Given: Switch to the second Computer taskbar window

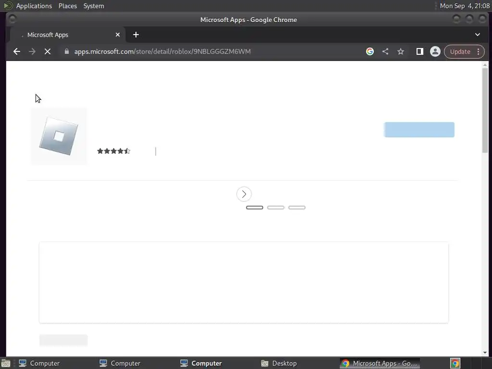Looking at the screenshot, I should (x=121, y=363).
